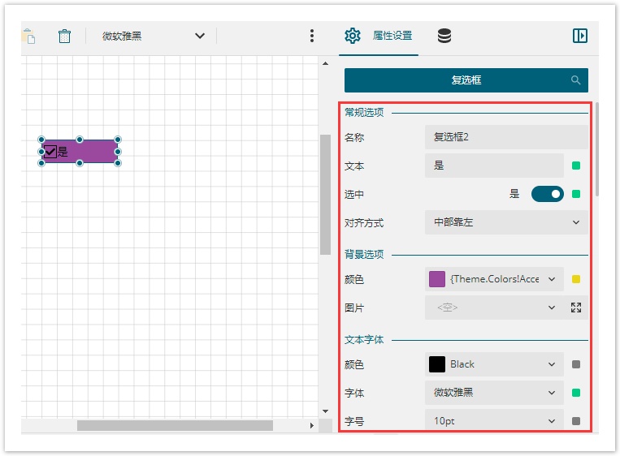Image resolution: width=620 pixels, height=456 pixels.
Task: Click the canvas horizontal scrollbar thumb
Action: (x=175, y=425)
